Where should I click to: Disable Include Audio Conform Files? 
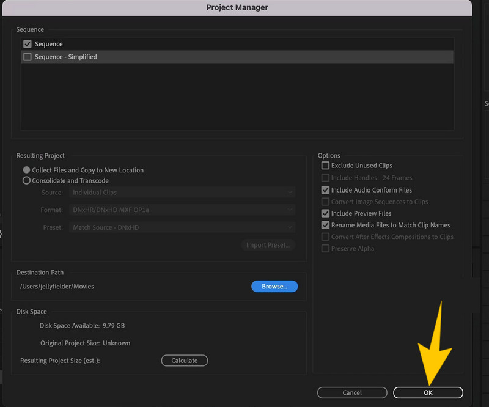(325, 189)
